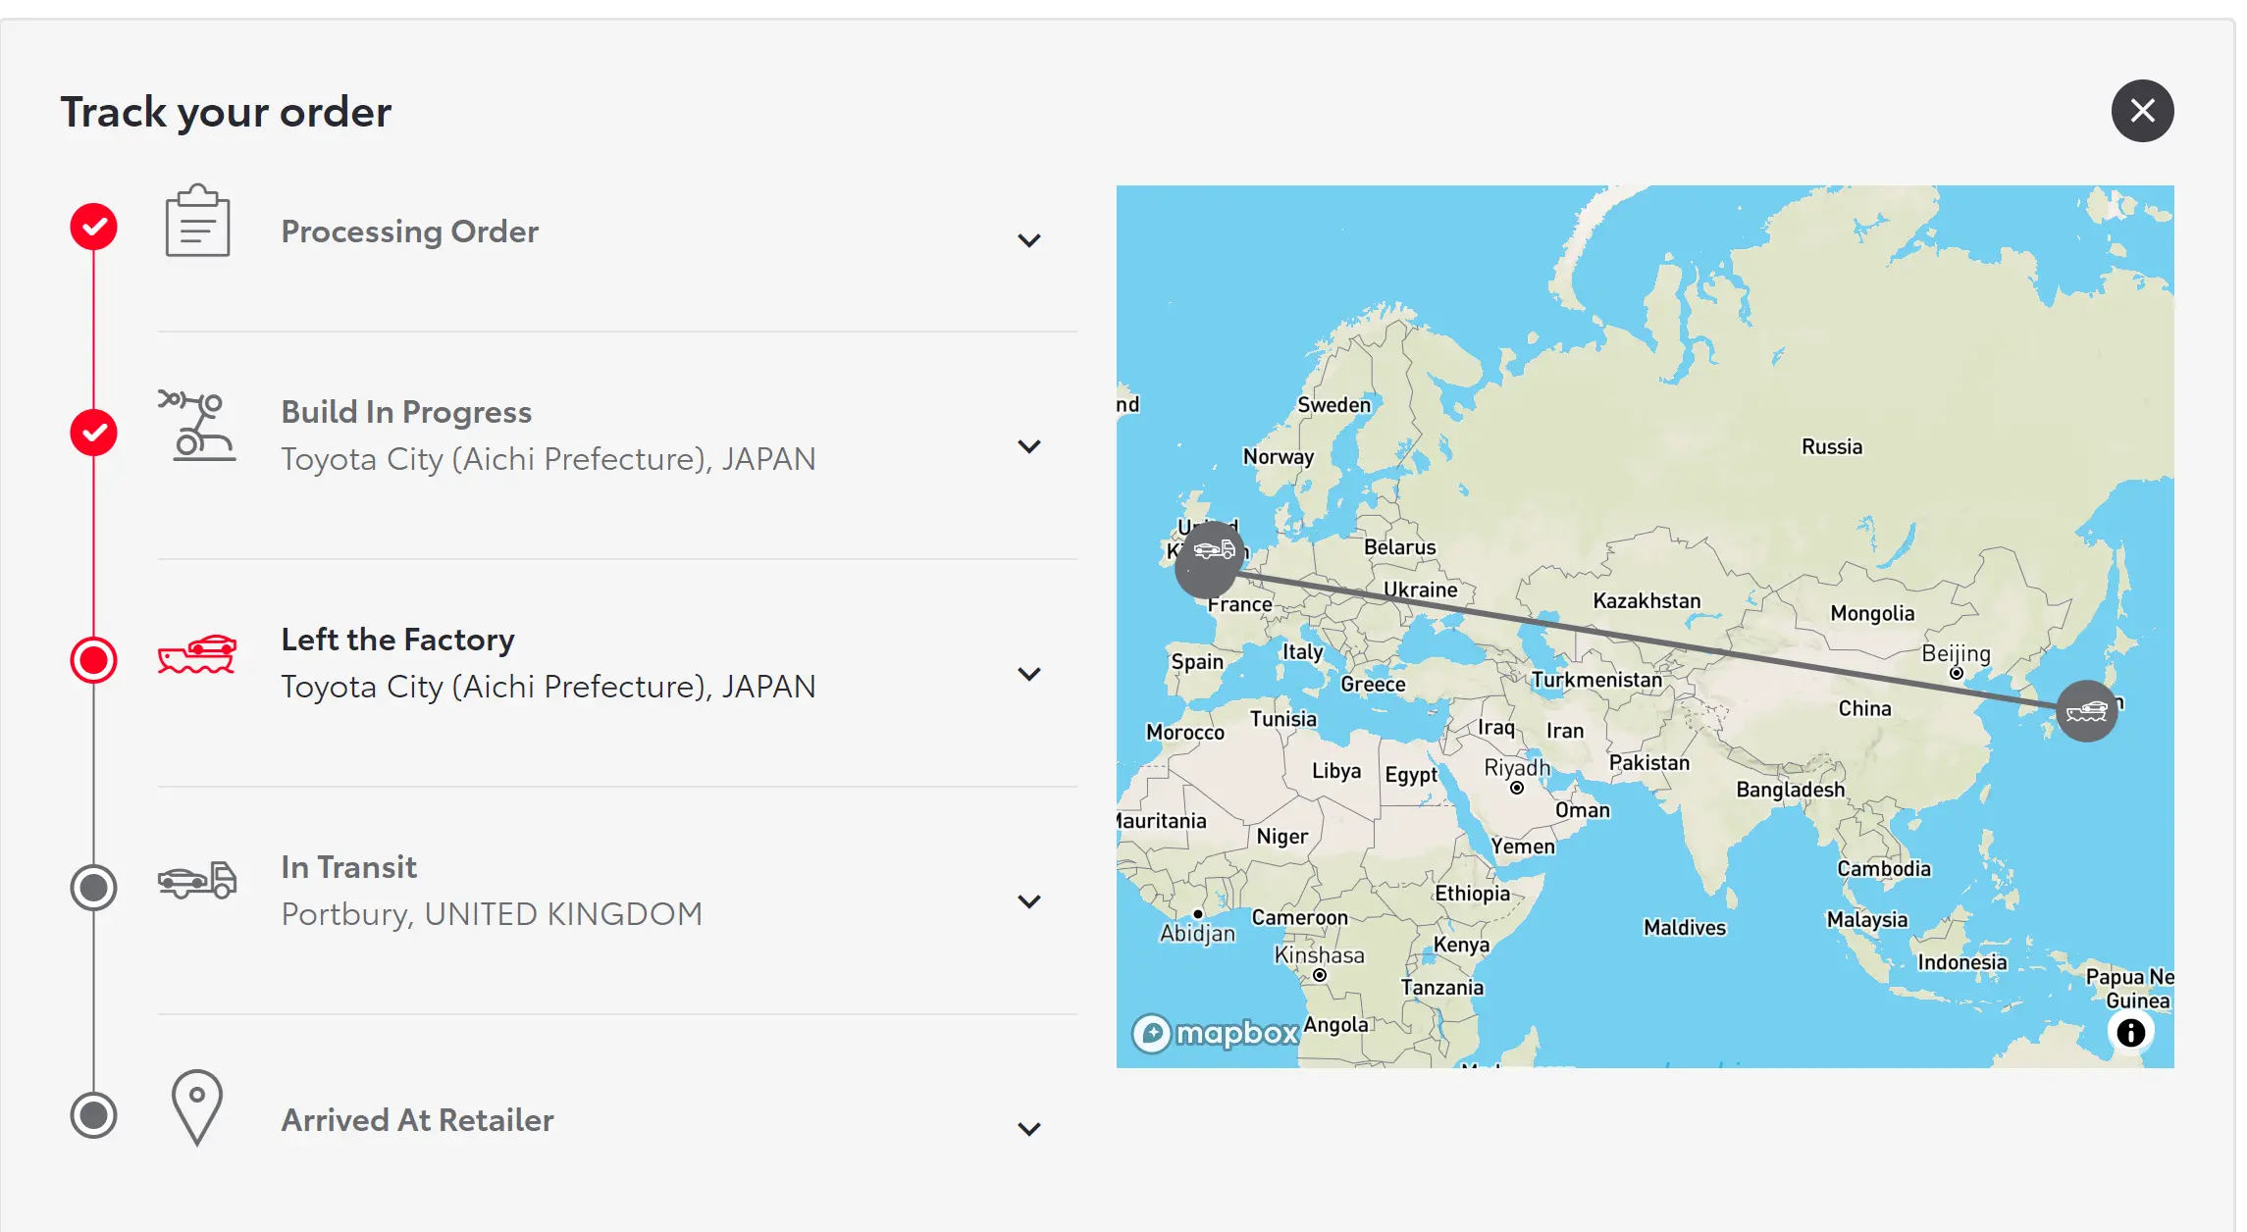Click the Tanzania label on the map

coord(1441,987)
